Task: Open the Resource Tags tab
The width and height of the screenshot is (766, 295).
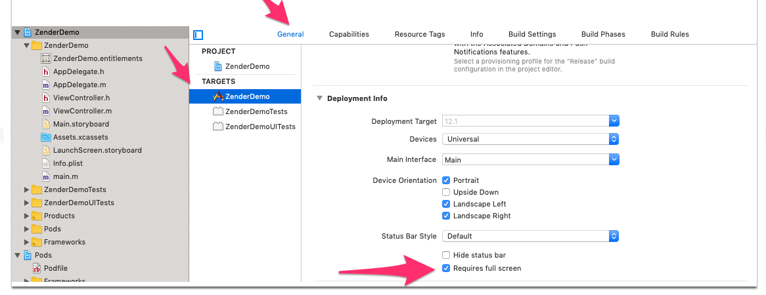Action: point(420,34)
